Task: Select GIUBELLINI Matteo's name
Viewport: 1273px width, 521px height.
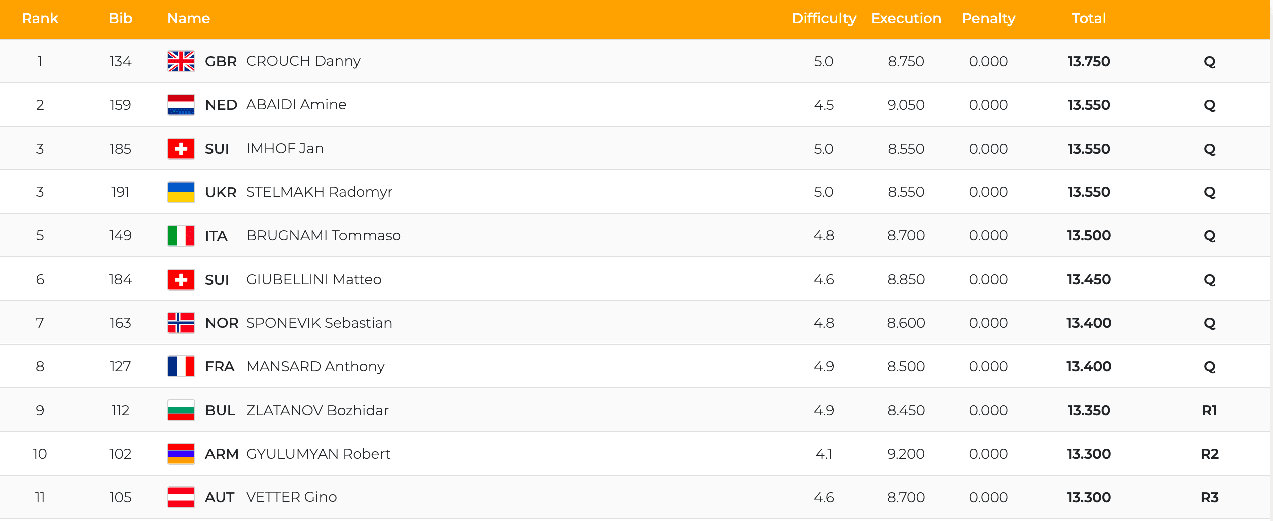Action: (x=313, y=280)
